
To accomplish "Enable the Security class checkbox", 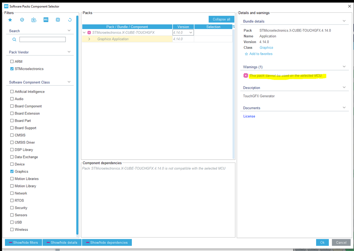I will pos(12,208).
